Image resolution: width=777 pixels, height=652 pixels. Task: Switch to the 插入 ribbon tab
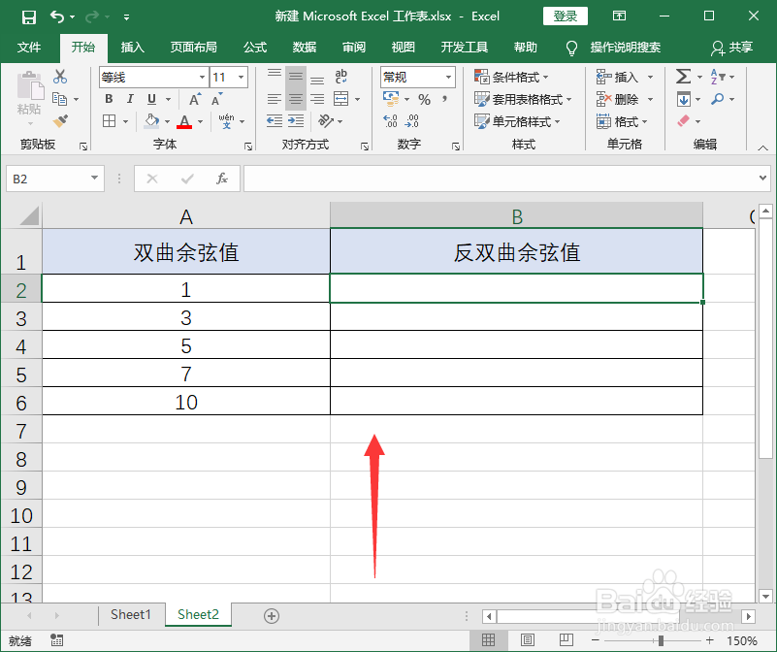click(x=131, y=47)
